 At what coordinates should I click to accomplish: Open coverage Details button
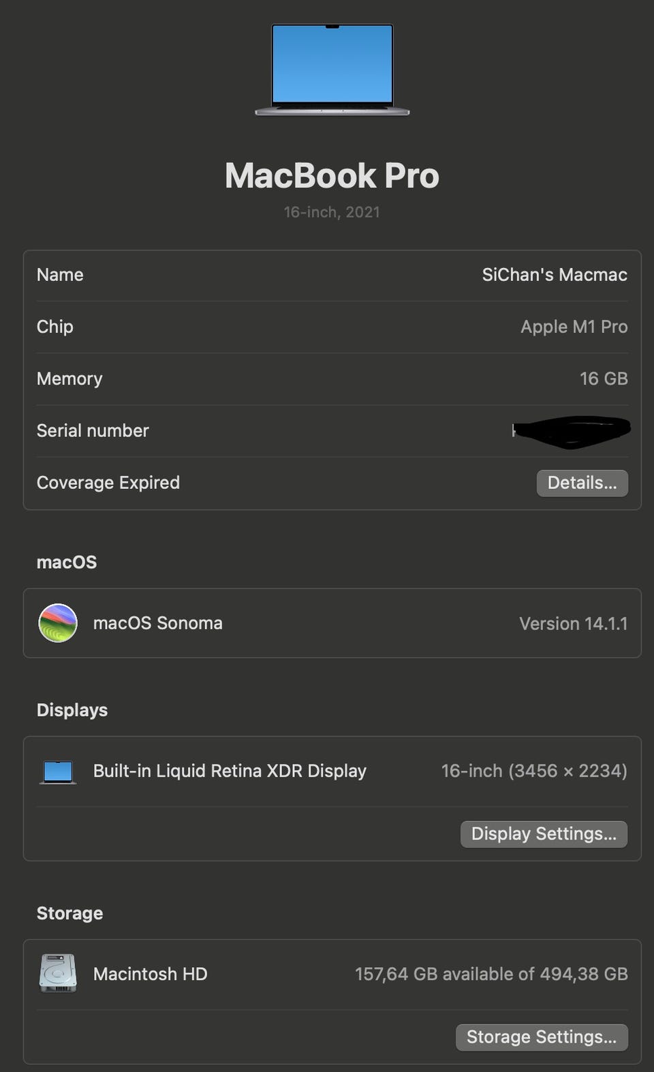582,483
